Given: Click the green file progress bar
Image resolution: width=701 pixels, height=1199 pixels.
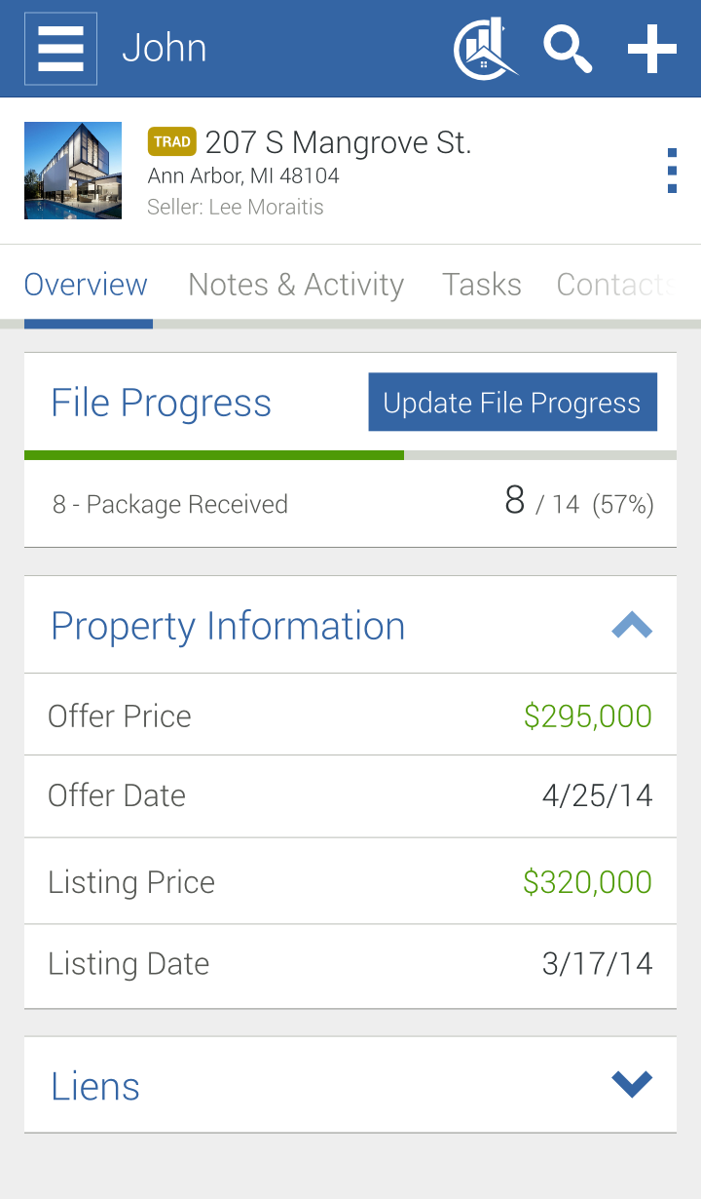Looking at the screenshot, I should click(x=214, y=455).
